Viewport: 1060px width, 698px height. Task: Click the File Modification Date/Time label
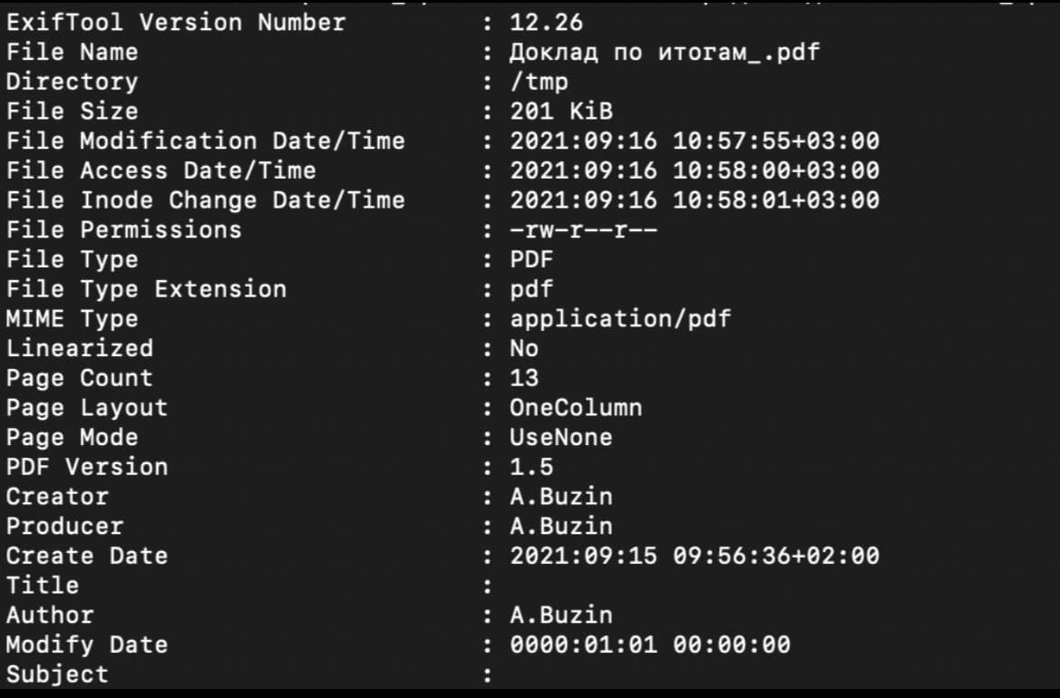point(206,141)
